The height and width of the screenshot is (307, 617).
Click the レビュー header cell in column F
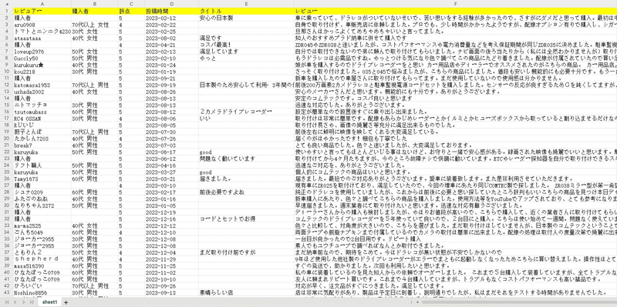tap(455, 12)
